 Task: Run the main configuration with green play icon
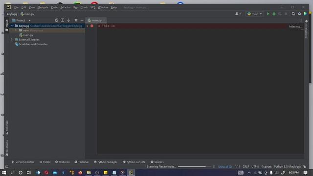click(x=268, y=14)
